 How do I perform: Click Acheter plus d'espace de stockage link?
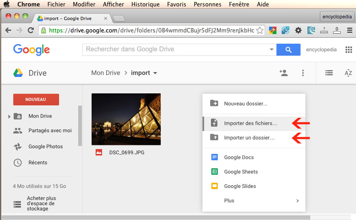42,204
